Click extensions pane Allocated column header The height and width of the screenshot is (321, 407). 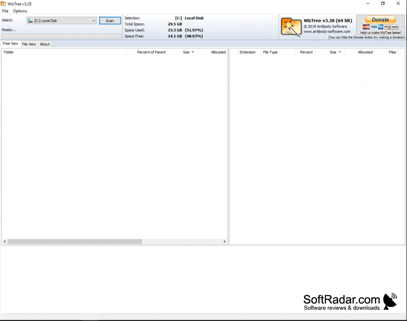point(360,52)
